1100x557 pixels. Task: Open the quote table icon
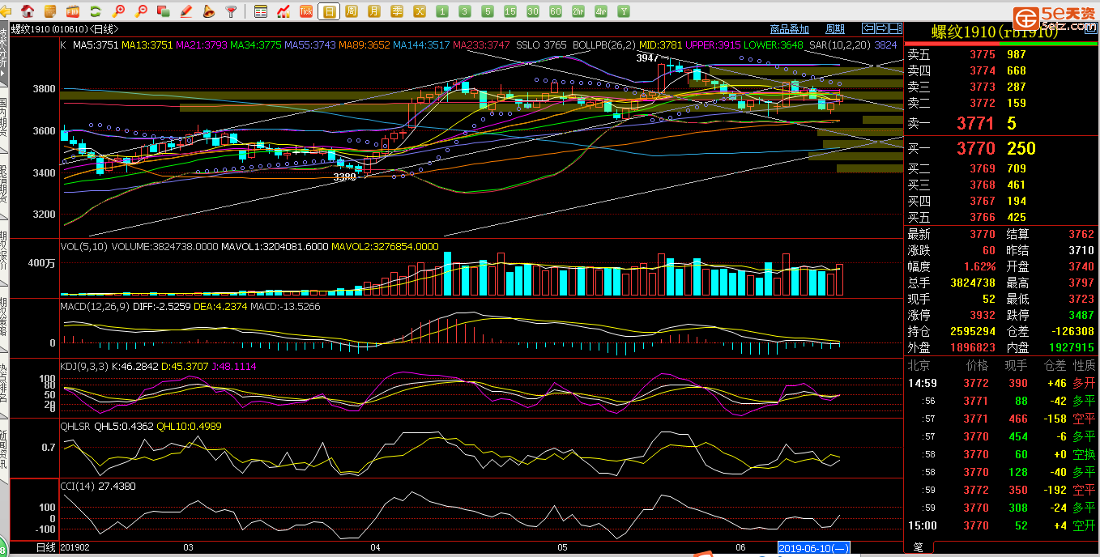261,11
